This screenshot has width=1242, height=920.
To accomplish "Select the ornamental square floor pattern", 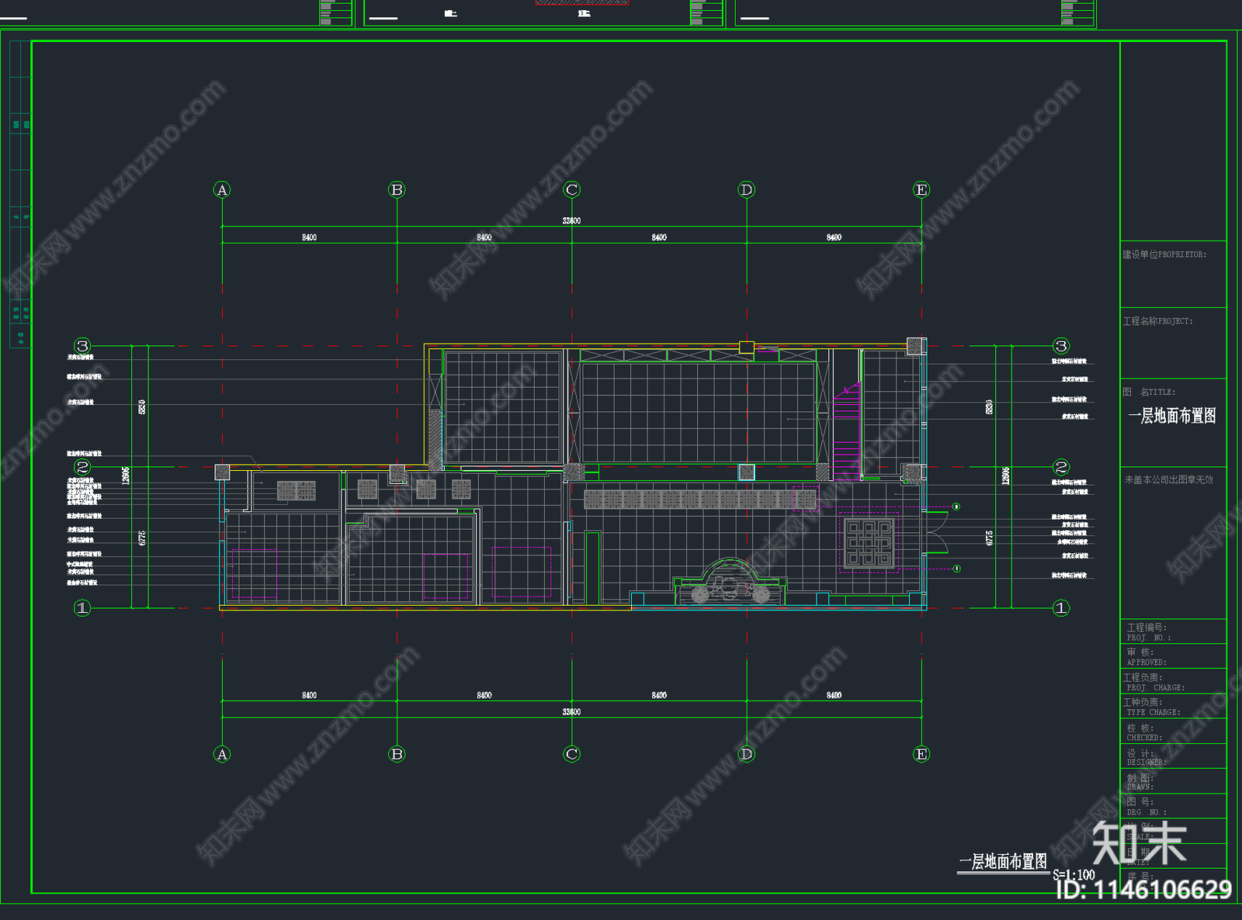I will (869, 543).
